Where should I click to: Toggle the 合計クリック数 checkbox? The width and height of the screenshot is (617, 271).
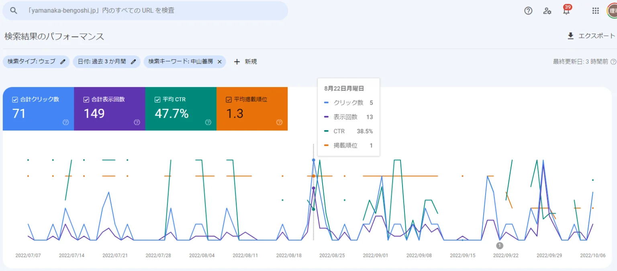pos(15,100)
